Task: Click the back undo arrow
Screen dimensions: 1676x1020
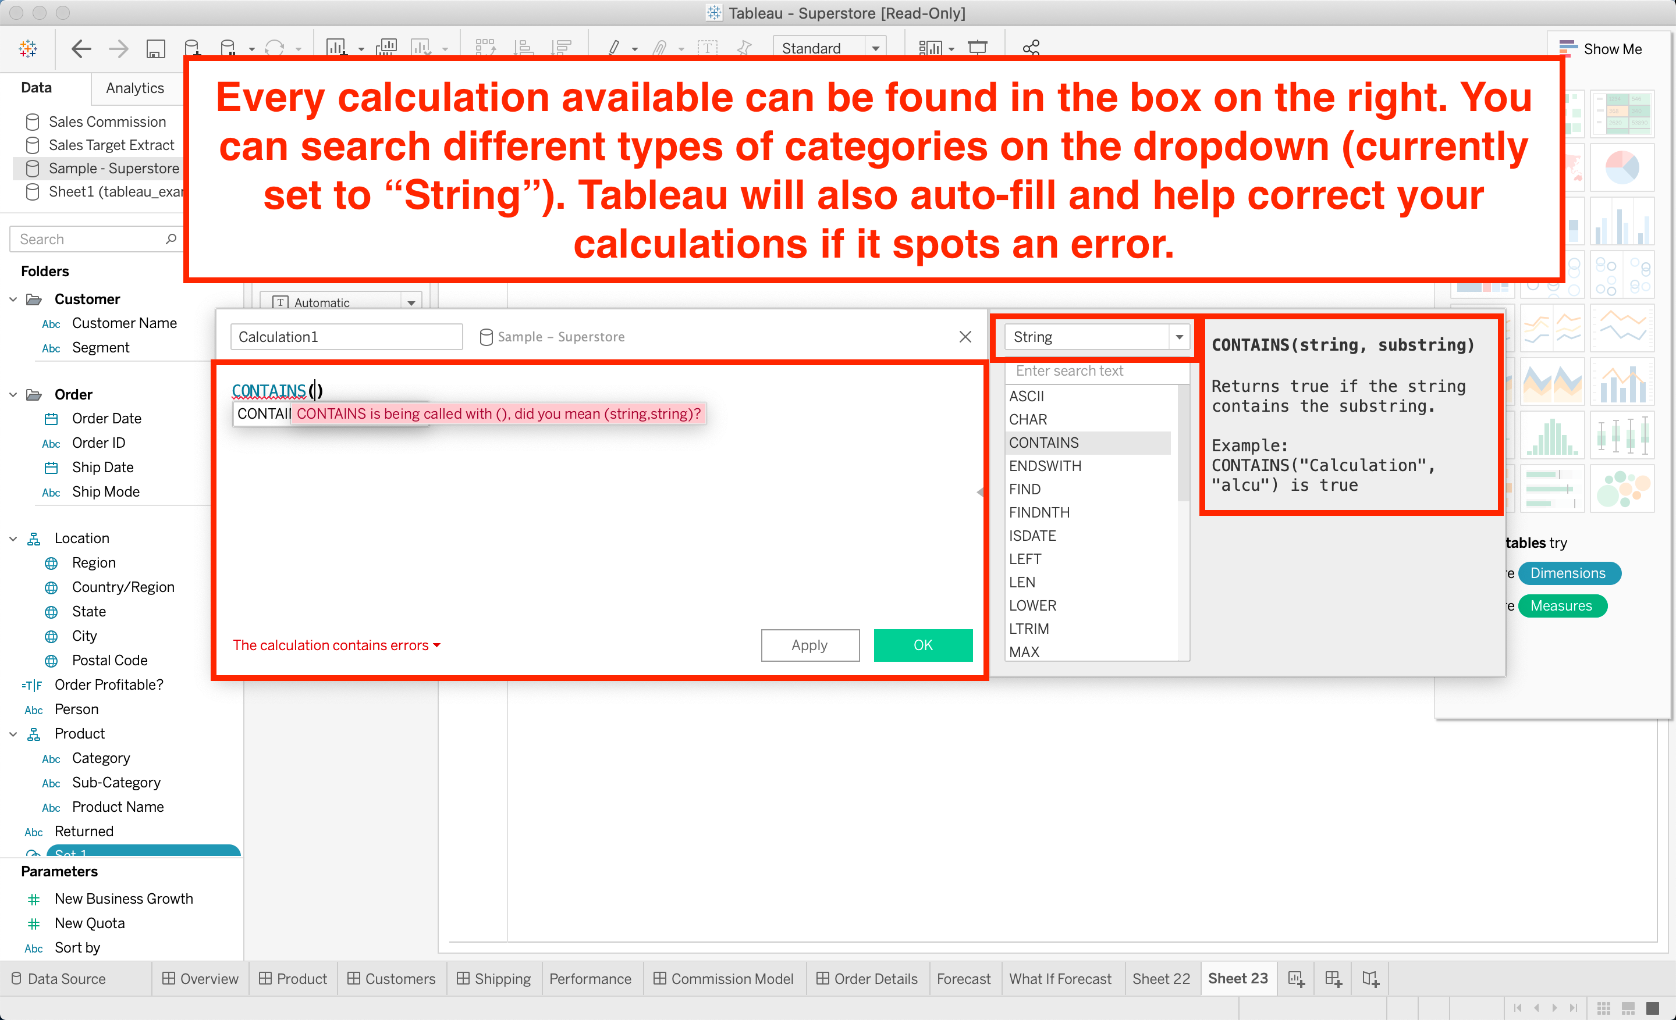Action: click(x=81, y=48)
